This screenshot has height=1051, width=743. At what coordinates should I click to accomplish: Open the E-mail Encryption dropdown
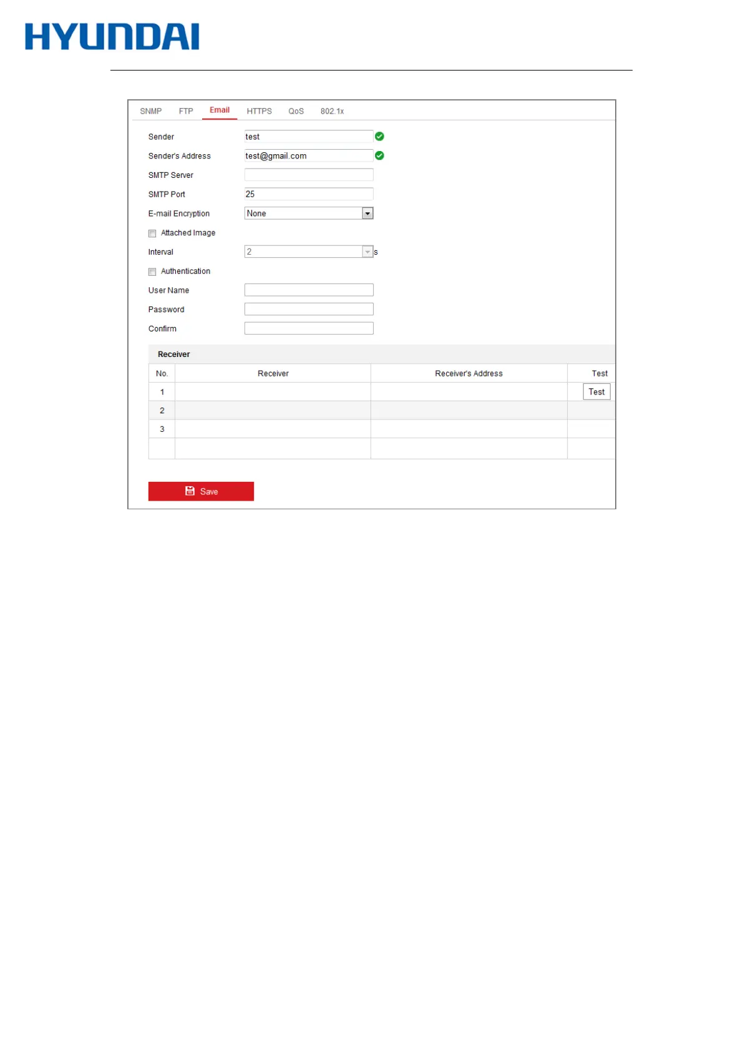coord(309,213)
